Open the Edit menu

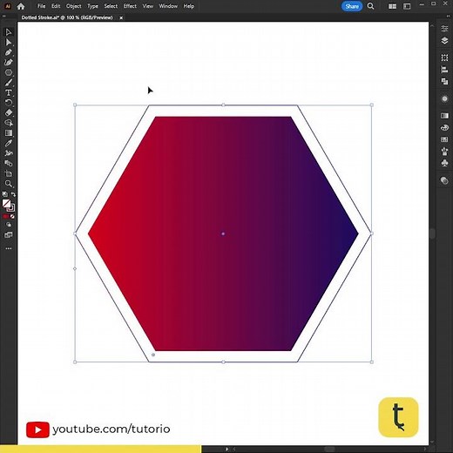pos(56,6)
